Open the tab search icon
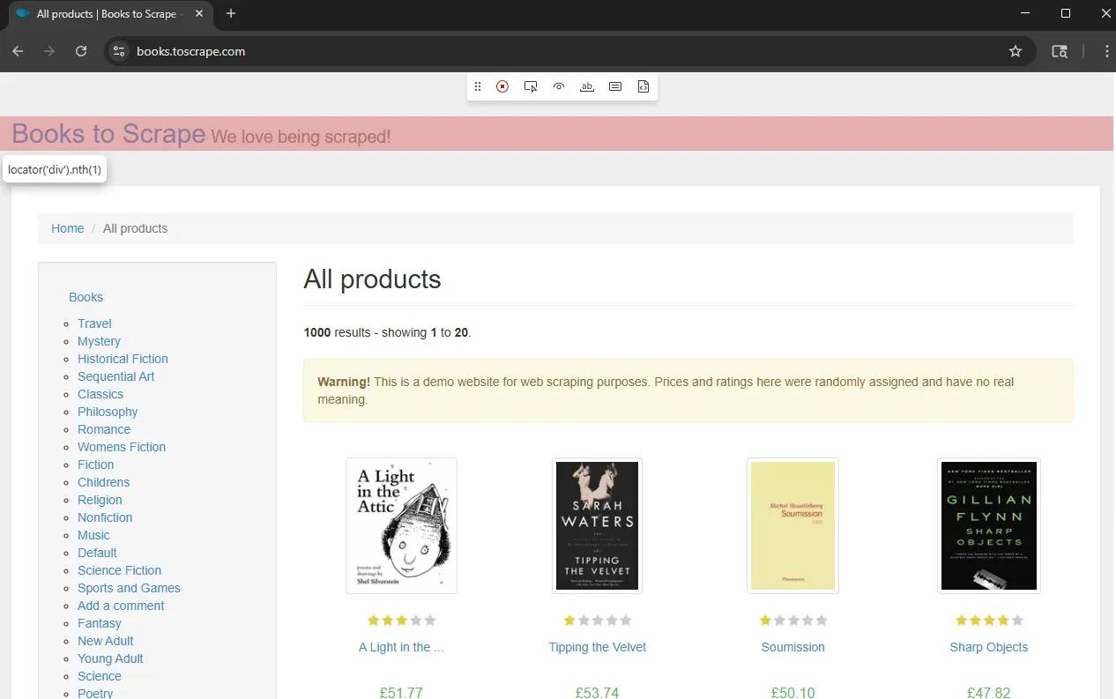The width and height of the screenshot is (1116, 699). click(1060, 51)
